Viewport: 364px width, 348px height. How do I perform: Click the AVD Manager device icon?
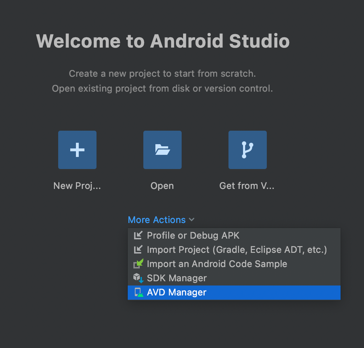pyautogui.click(x=139, y=292)
